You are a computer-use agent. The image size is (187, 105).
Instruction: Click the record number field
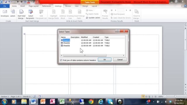tap(121, 10)
